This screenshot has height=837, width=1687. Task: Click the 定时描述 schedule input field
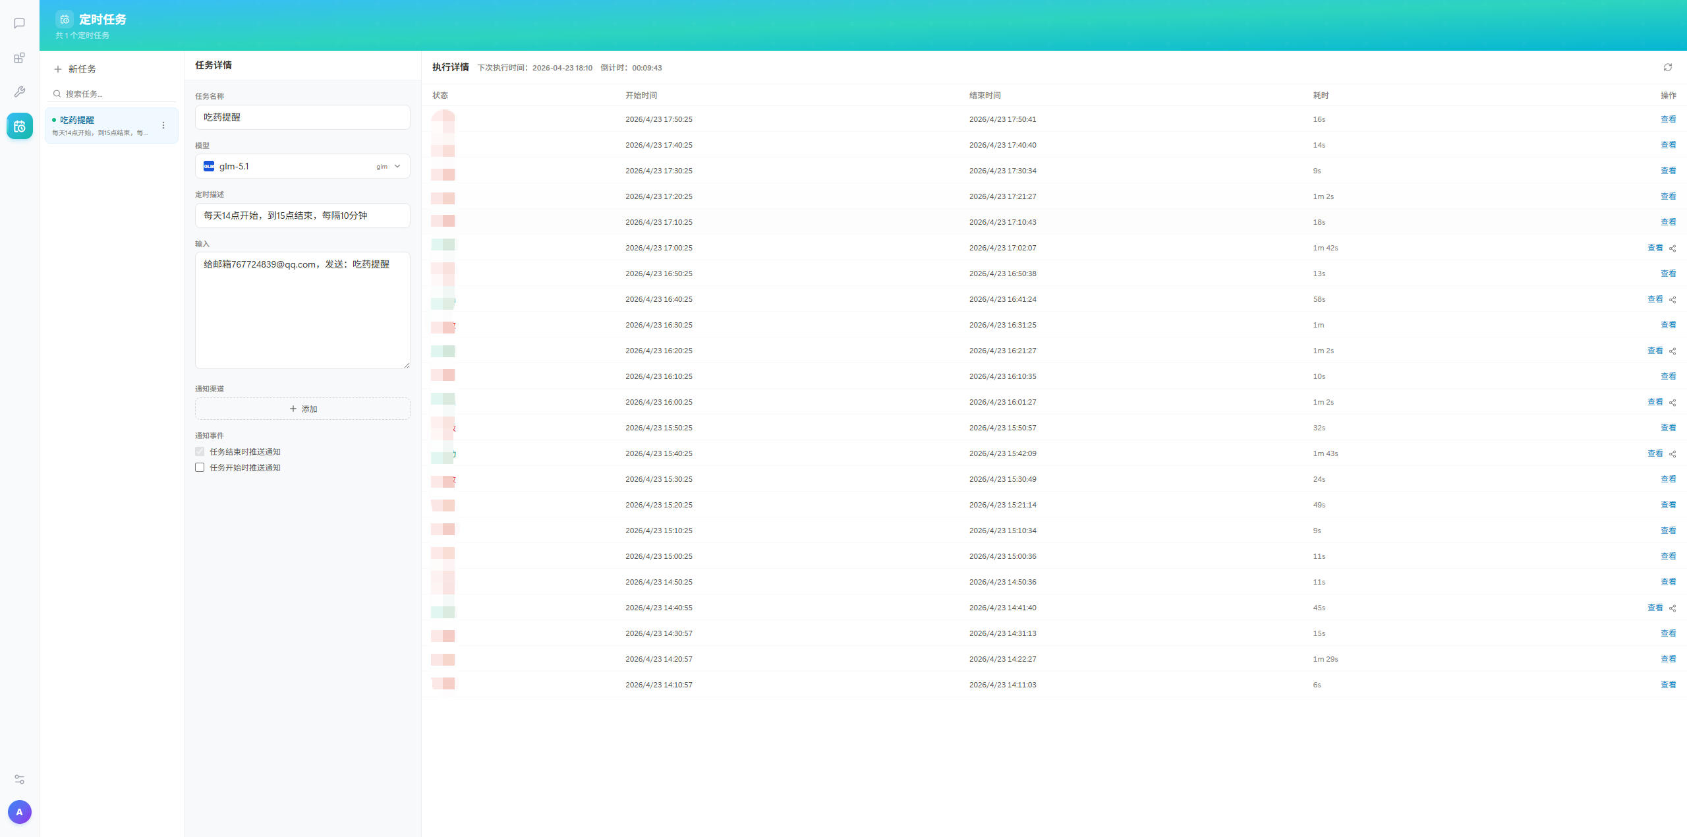pos(302,216)
